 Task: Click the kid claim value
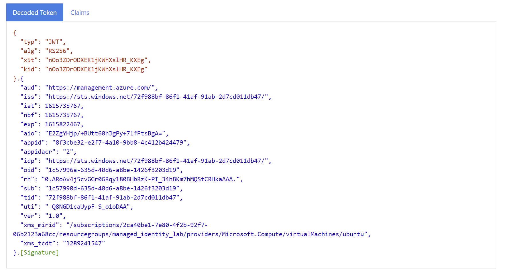coord(96,69)
